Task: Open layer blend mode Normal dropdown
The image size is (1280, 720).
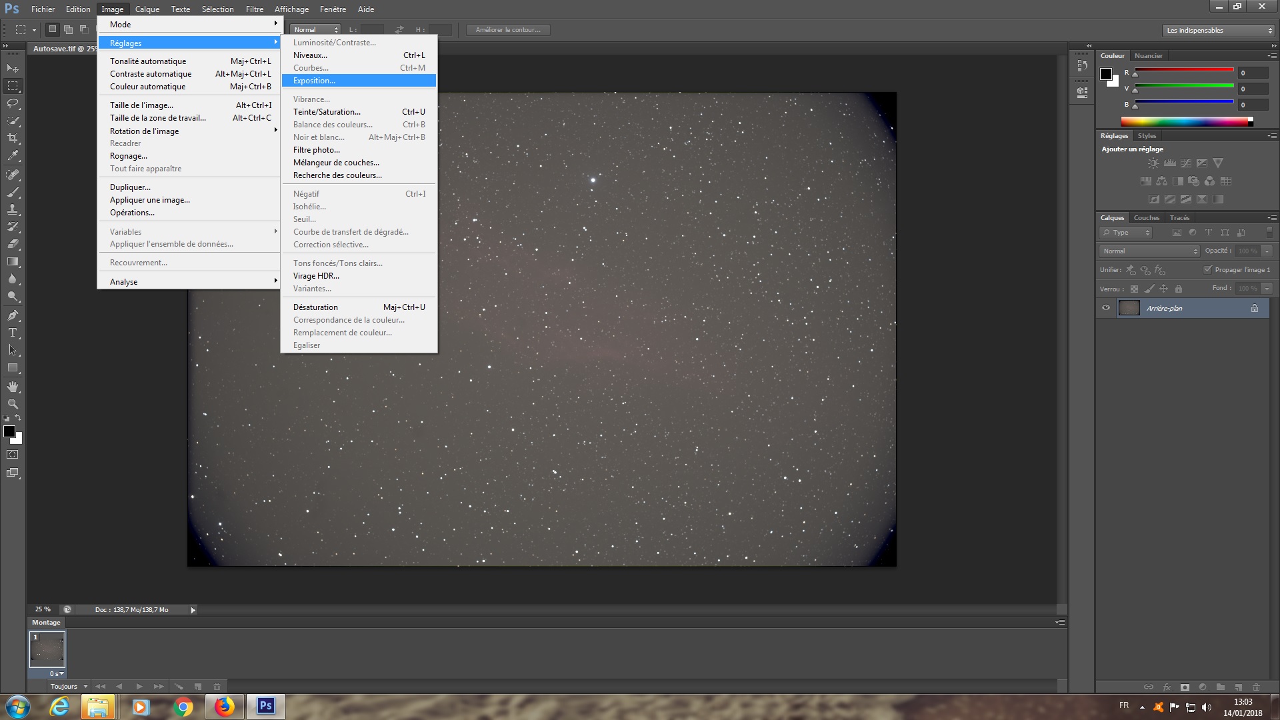Action: tap(1149, 251)
